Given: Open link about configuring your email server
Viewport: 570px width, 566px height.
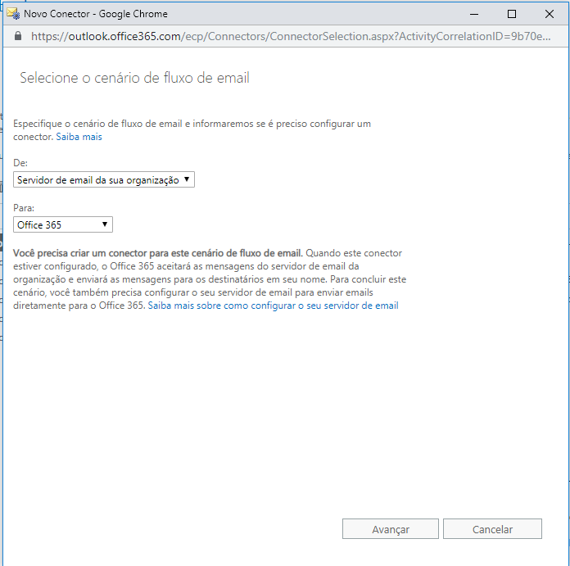Looking at the screenshot, I should [273, 306].
